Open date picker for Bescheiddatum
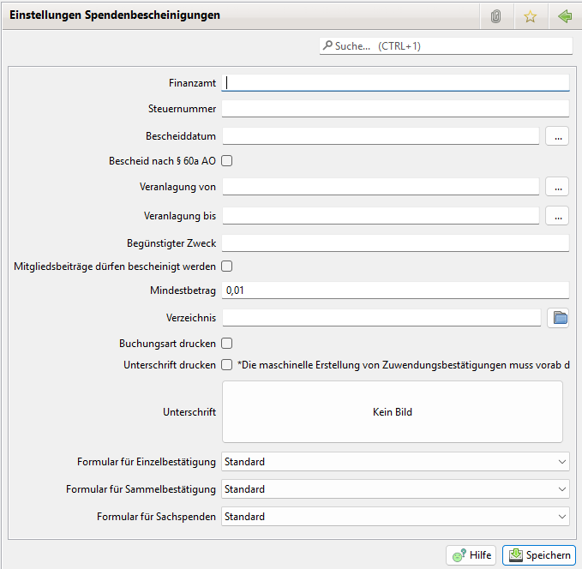582x569 pixels. (557, 136)
